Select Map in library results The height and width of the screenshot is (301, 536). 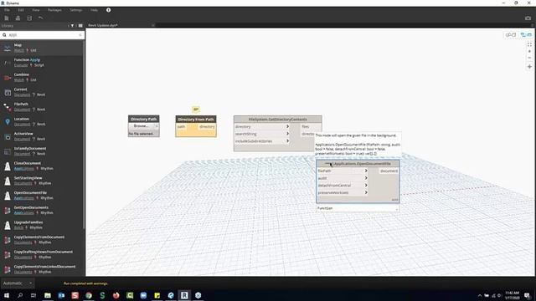pos(42,48)
